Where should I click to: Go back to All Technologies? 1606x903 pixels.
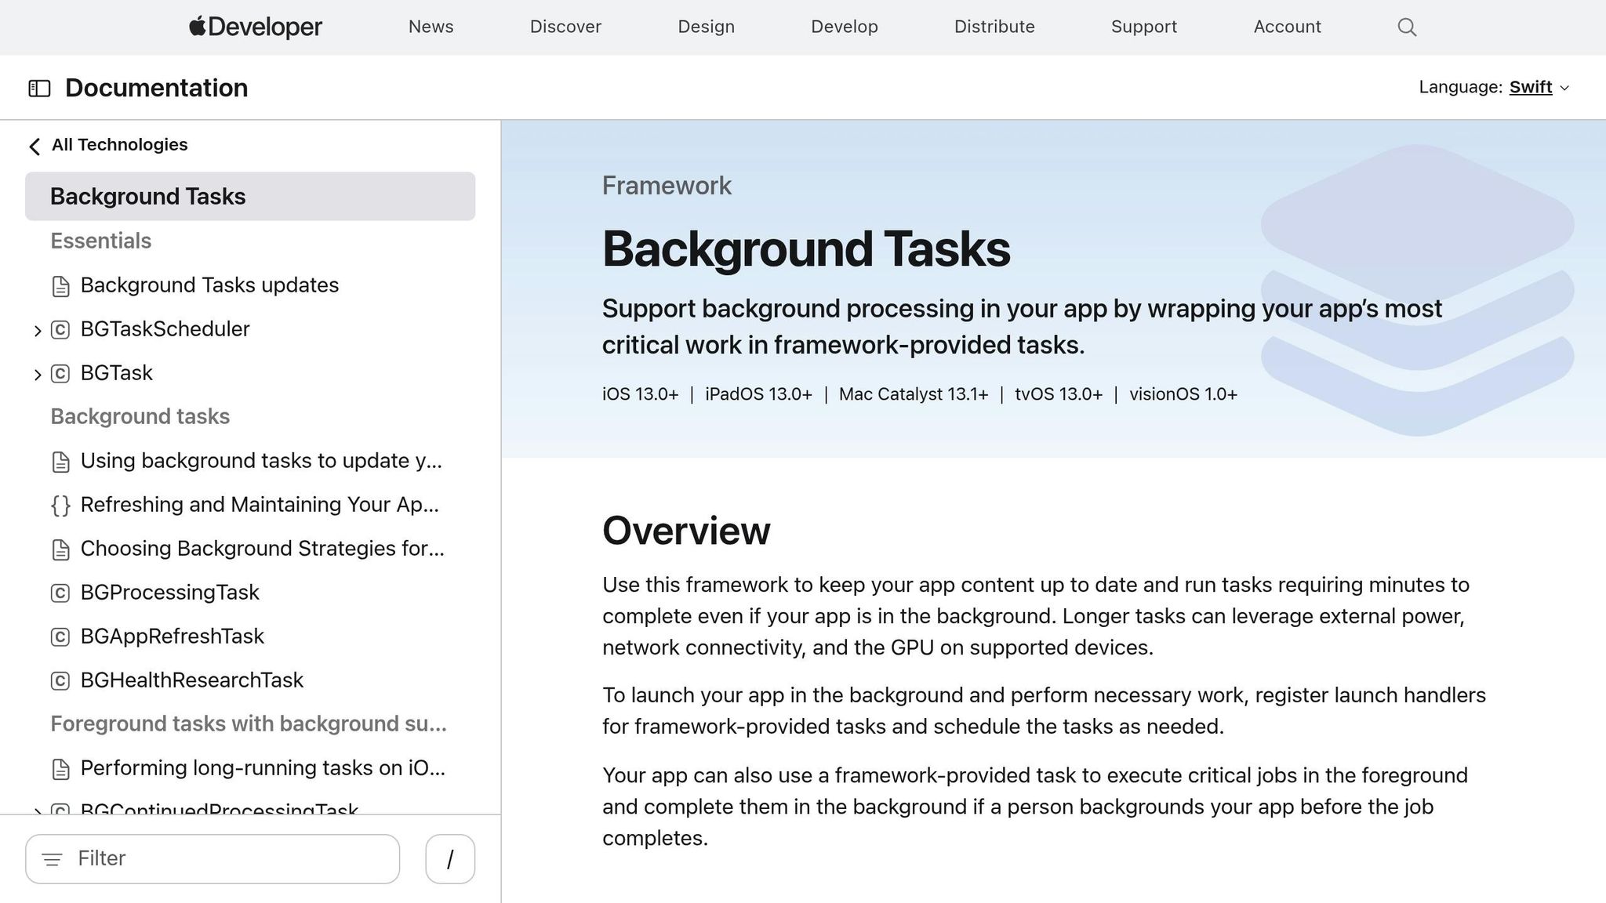pyautogui.click(x=119, y=144)
